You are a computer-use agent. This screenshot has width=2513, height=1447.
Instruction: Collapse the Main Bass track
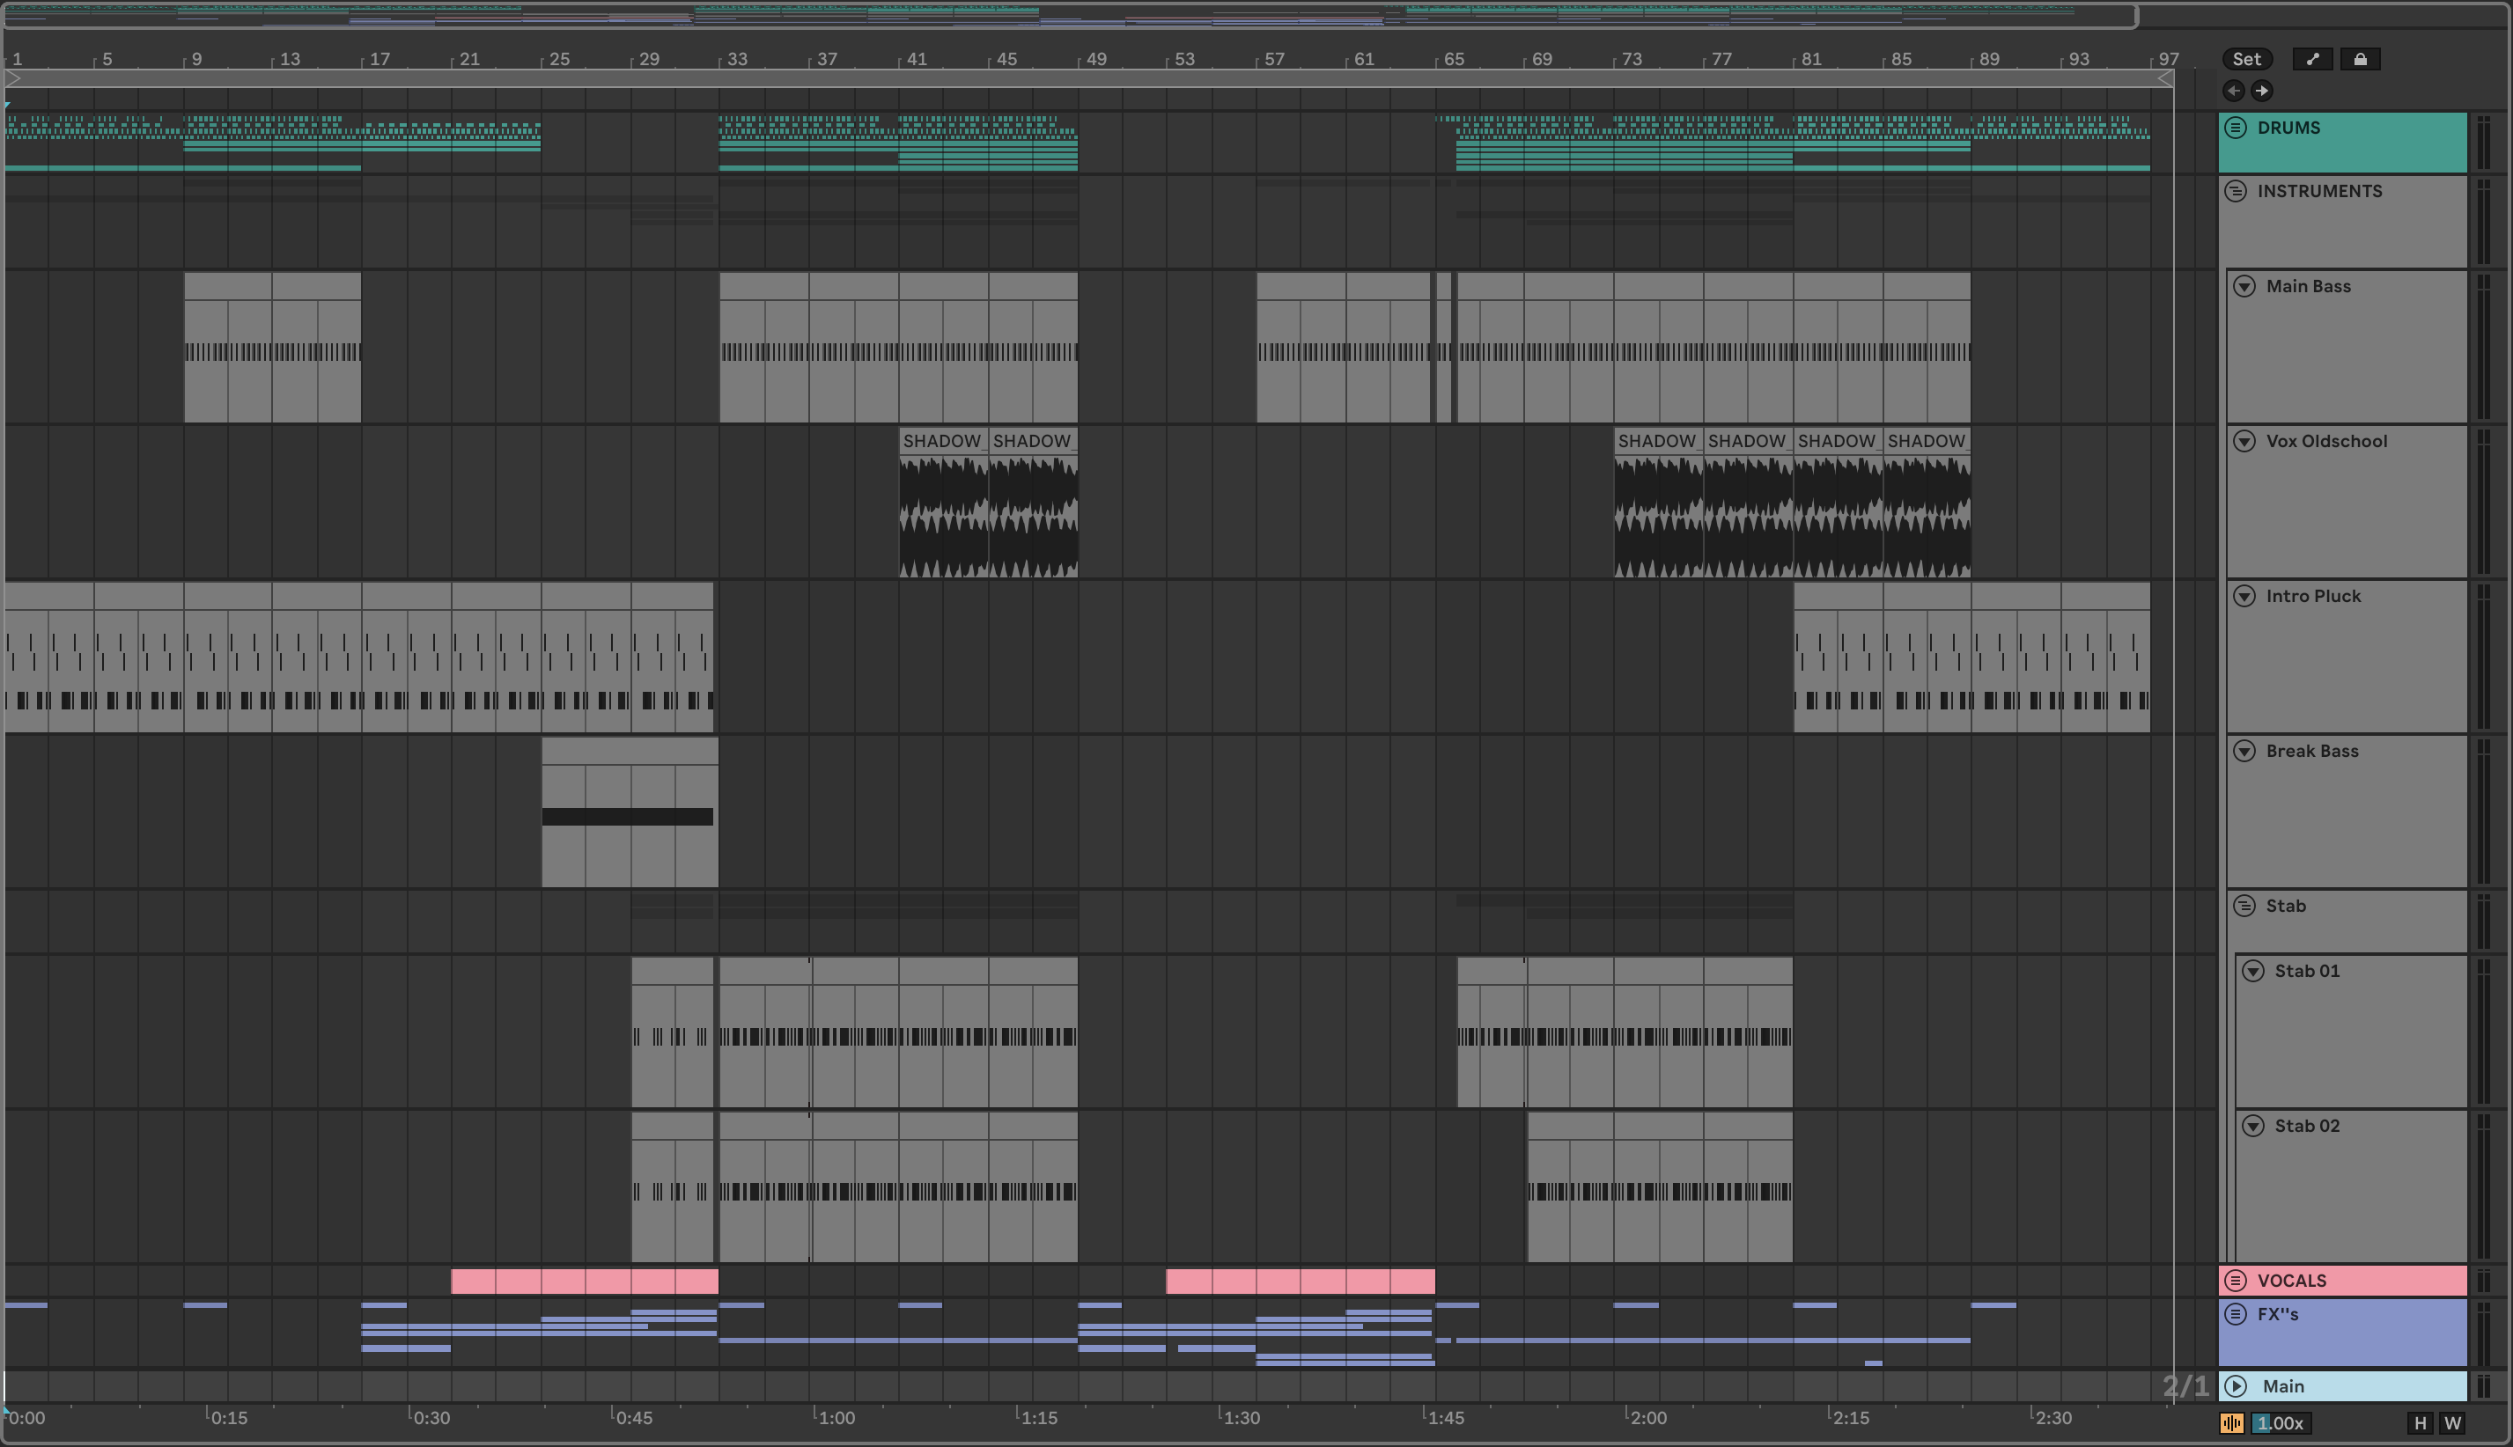pyautogui.click(x=2244, y=286)
